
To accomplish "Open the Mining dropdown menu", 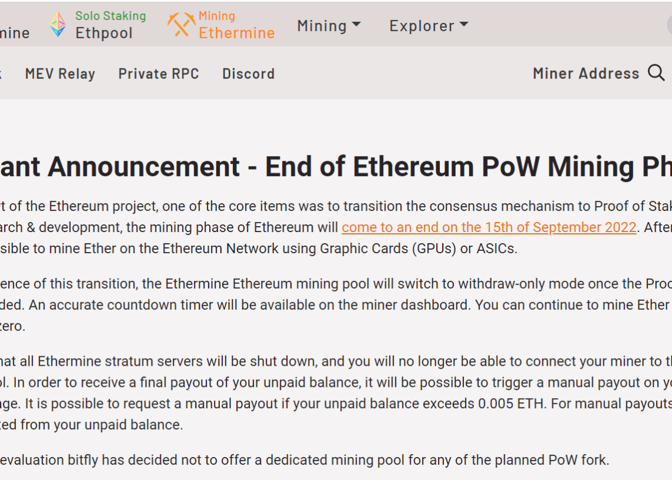I will pos(328,25).
